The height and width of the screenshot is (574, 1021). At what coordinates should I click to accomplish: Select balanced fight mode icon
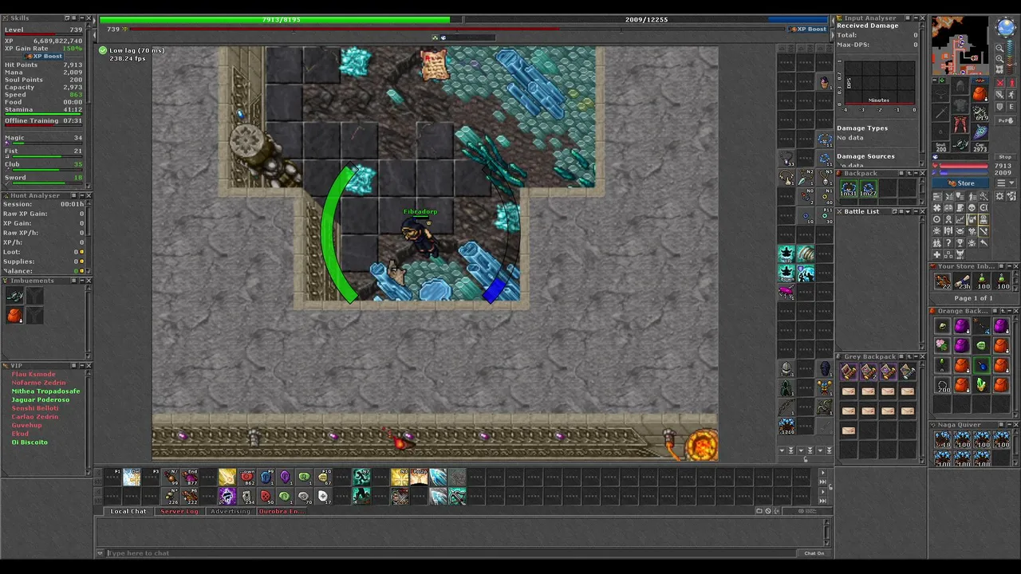(x=999, y=95)
